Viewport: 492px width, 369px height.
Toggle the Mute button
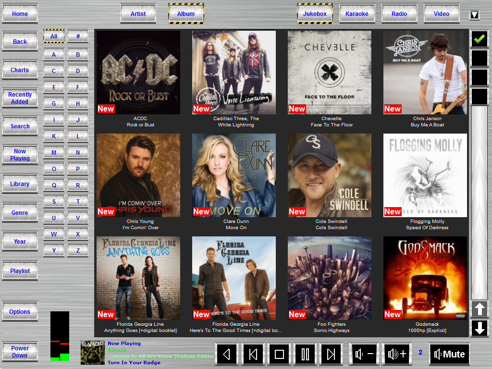click(449, 355)
